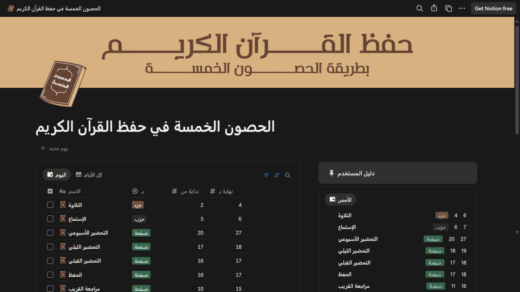Open the table filter options
The width and height of the screenshot is (520, 292).
pos(266,175)
